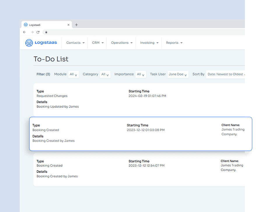Image resolution: width=256 pixels, height=212 pixels.
Task: Click the browser back arrow
Action: [24, 32]
